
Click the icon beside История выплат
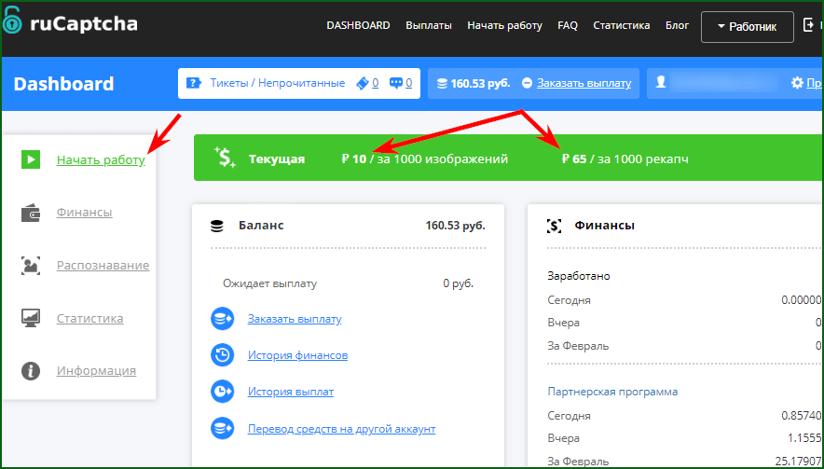[x=222, y=392]
